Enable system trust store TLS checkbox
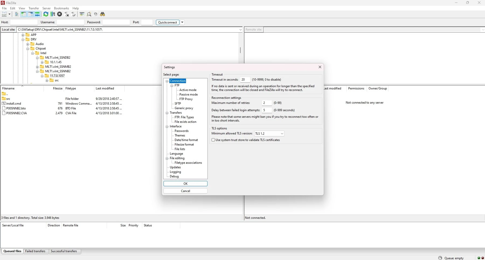 213,140
